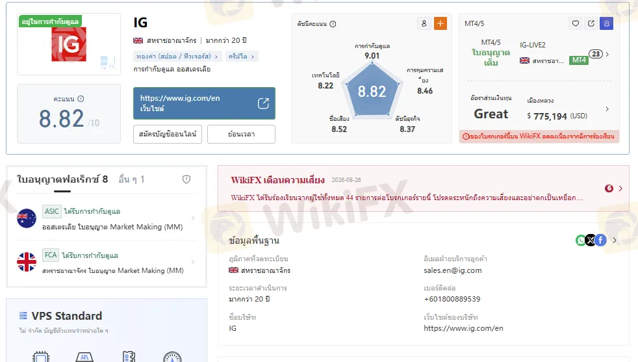
Task: Click the sales.en@ig.com email
Action: coord(452,270)
